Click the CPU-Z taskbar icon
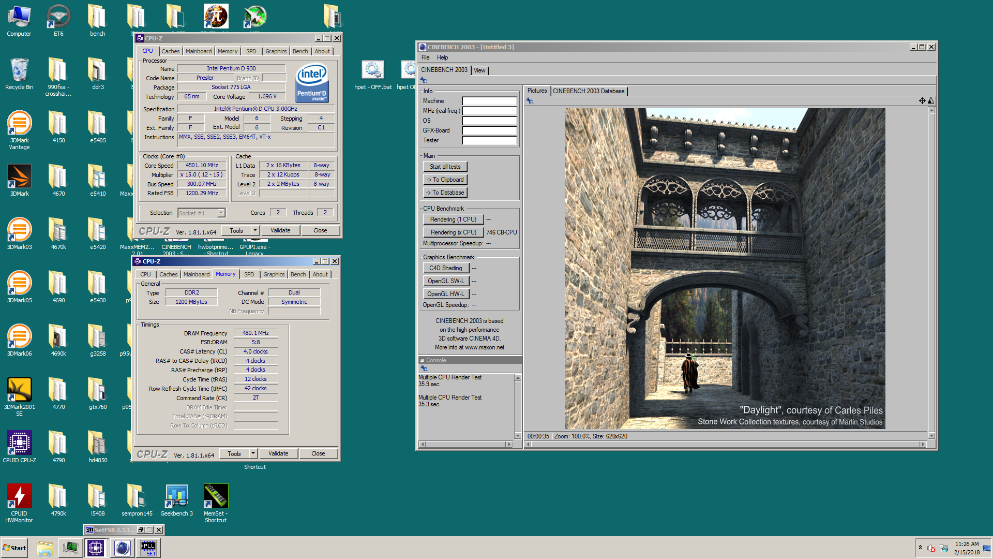Viewport: 993px width, 559px height. (x=96, y=548)
